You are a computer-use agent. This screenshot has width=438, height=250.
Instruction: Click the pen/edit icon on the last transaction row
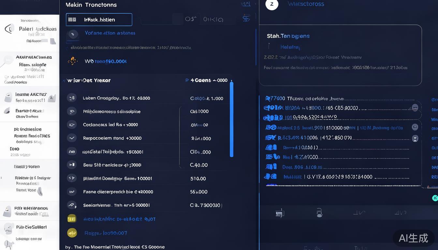click(72, 205)
